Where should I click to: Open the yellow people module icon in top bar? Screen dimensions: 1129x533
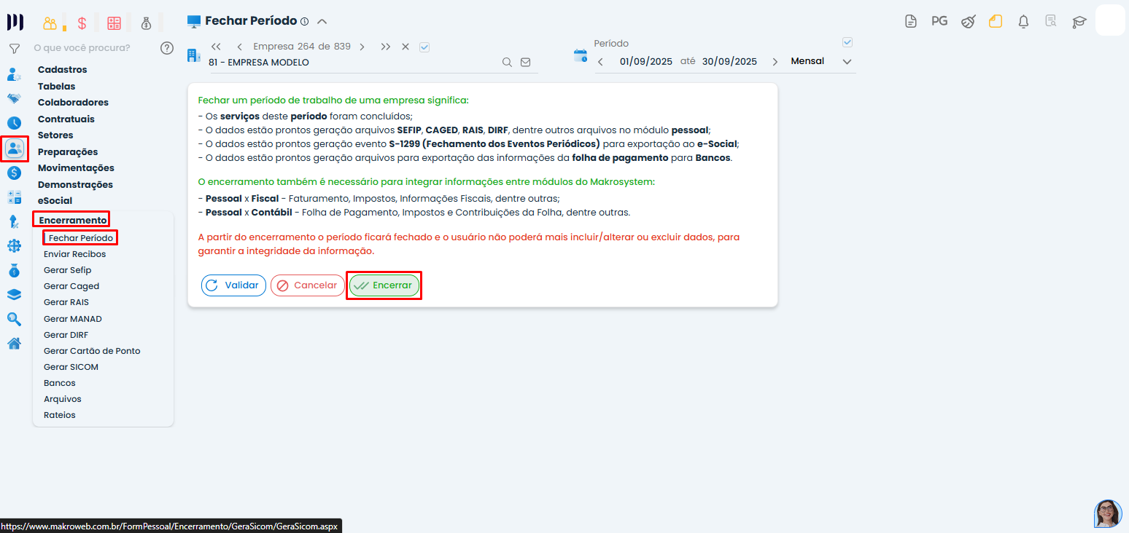tap(50, 23)
